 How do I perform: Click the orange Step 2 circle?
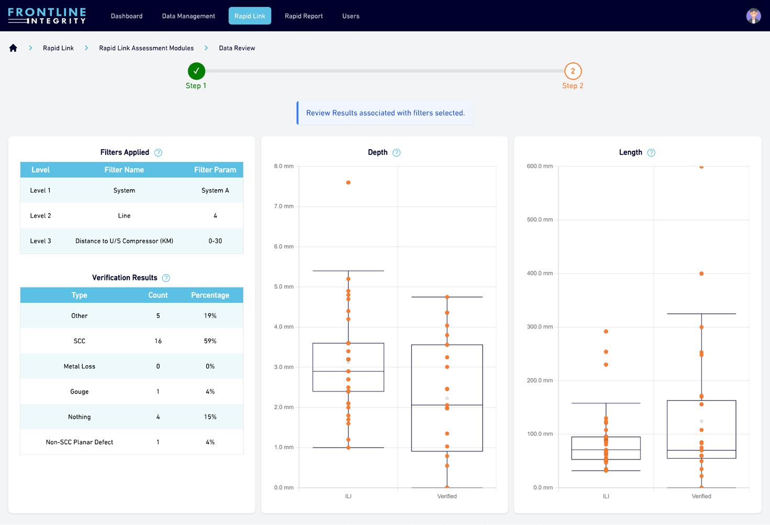coord(573,71)
